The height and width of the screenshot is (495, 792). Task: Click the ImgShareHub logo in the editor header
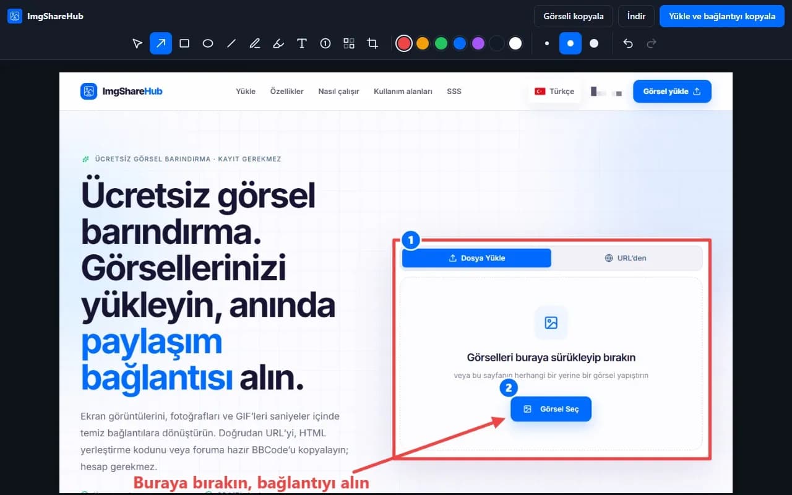(x=45, y=16)
